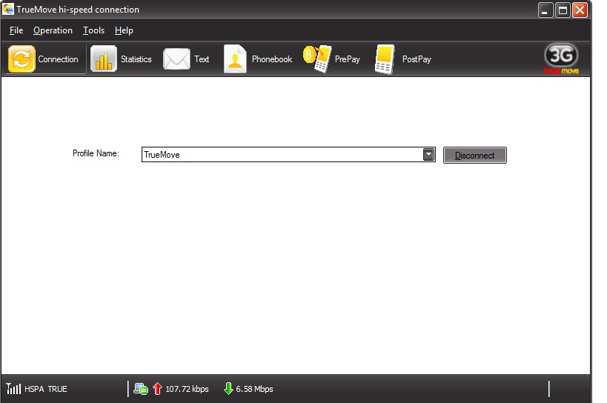
Task: Open the Help menu
Action: click(124, 30)
